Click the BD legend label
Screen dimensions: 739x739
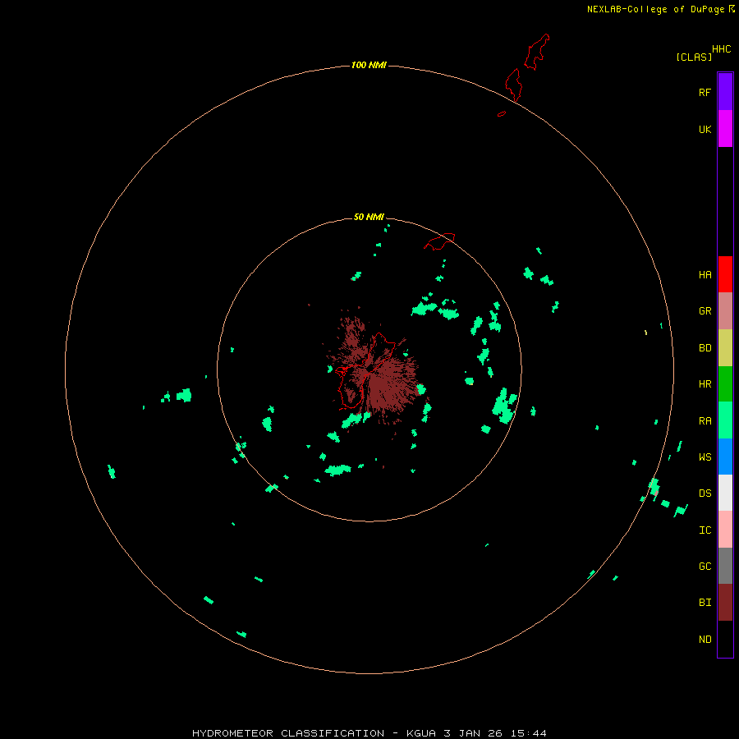[x=705, y=348]
